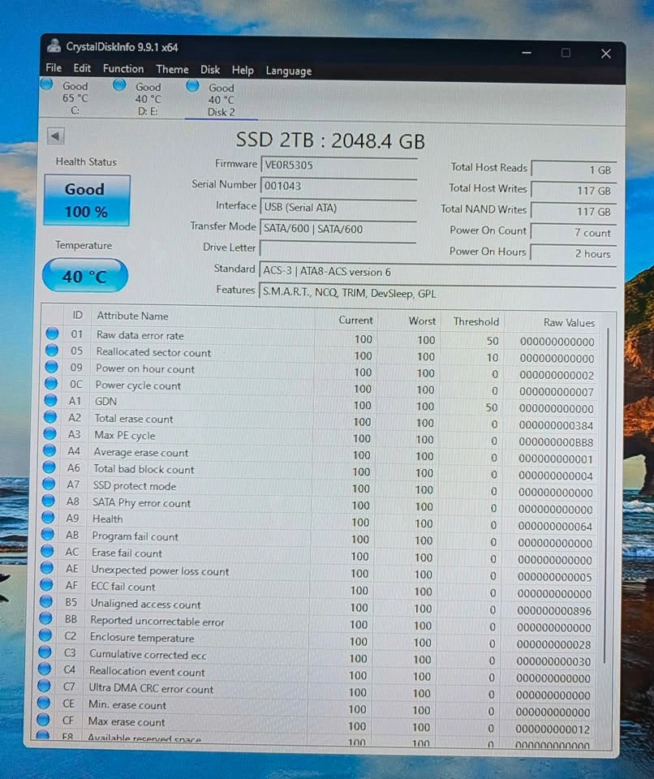The width and height of the screenshot is (654, 779).
Task: Click raw value 000000000BB8 for Max PE cycle
Action: (556, 442)
